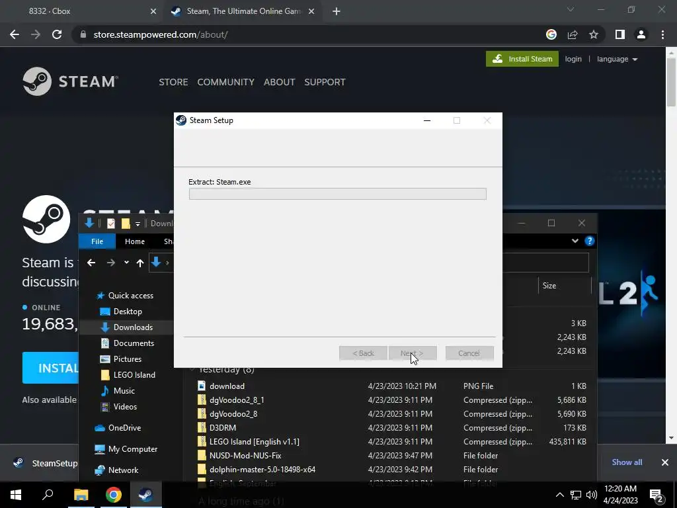677x508 pixels.
Task: Minimize the Steam Setup window
Action: tap(427, 120)
